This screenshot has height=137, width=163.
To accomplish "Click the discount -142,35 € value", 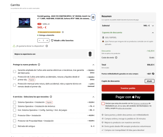I will point(150,51).
